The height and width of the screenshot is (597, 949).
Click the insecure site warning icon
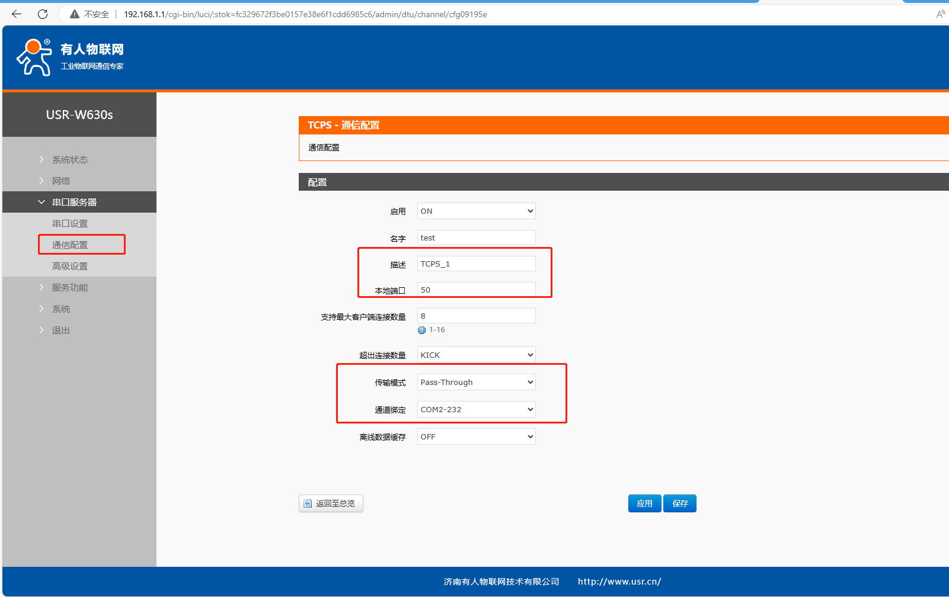pos(75,14)
